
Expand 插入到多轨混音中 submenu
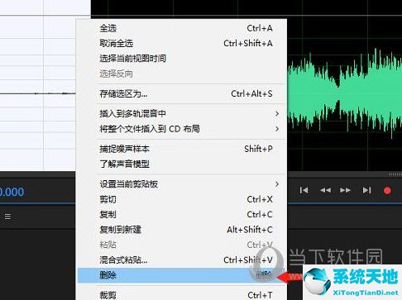tap(182, 113)
